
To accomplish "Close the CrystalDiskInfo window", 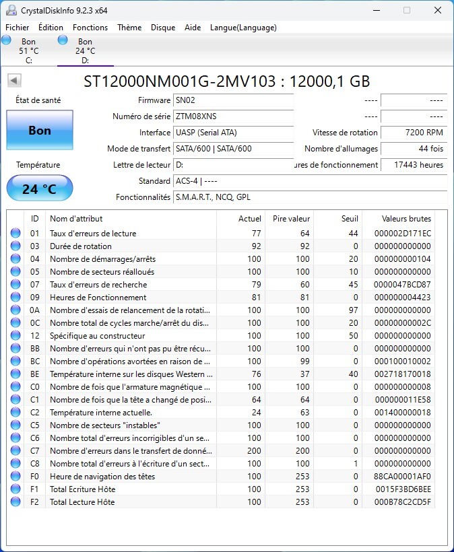I will (x=437, y=10).
